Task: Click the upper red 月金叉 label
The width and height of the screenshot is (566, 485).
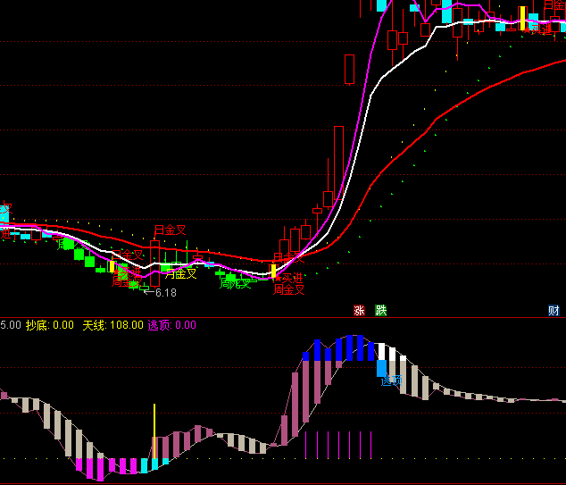Action: (x=170, y=230)
